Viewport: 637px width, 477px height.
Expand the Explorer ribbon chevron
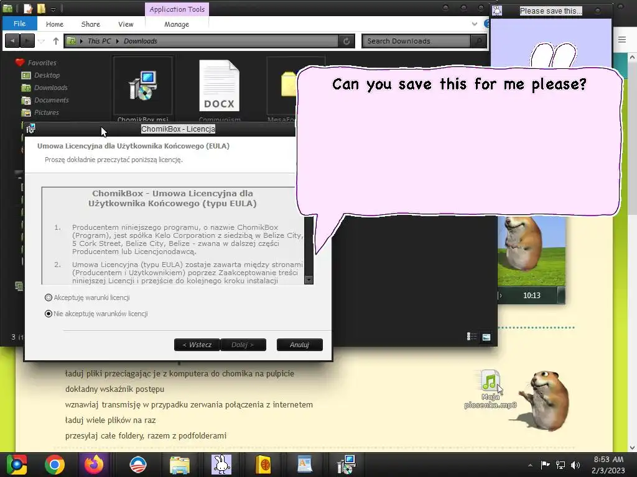coord(475,24)
